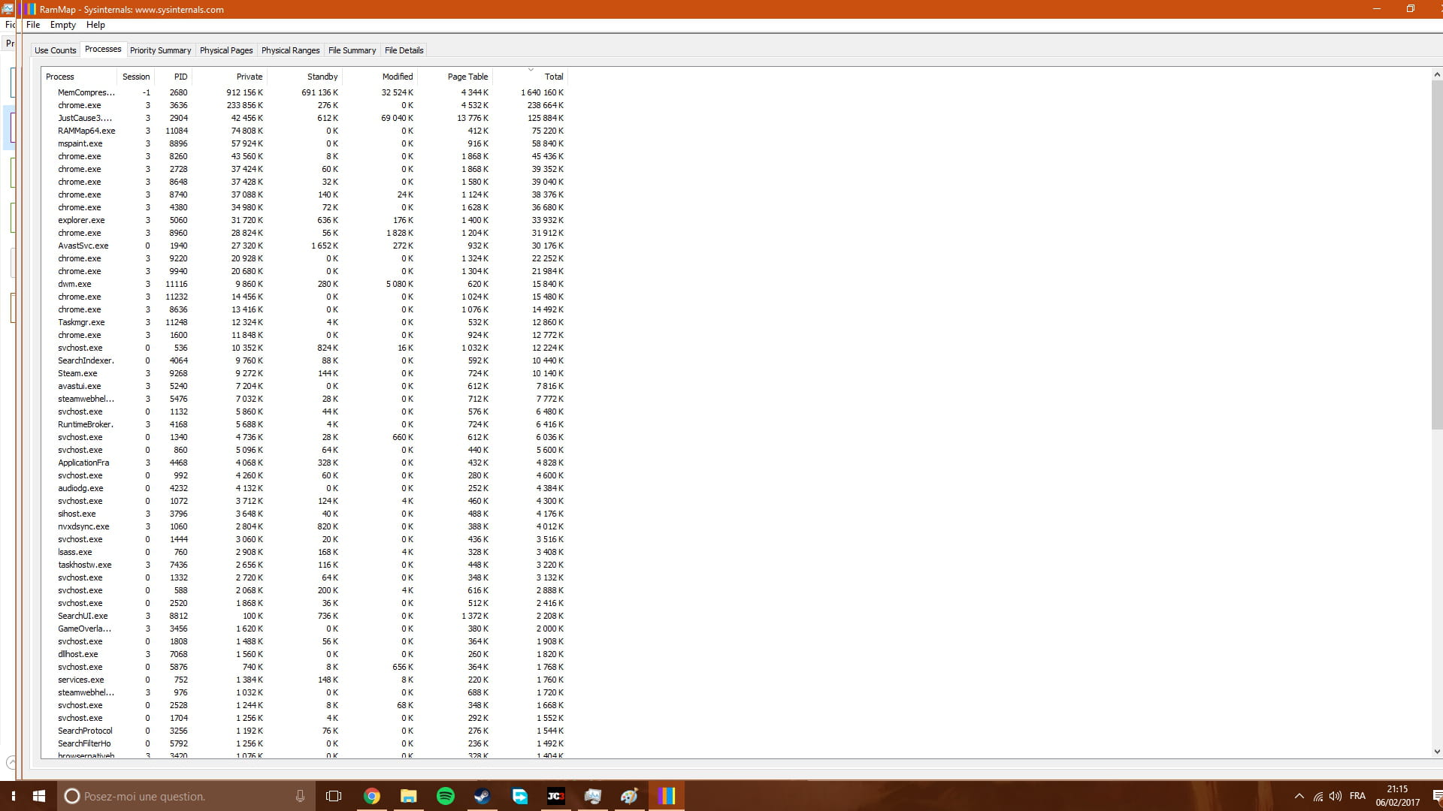Switch to the Use Counts tab
The height and width of the screenshot is (811, 1443).
pos(55,50)
